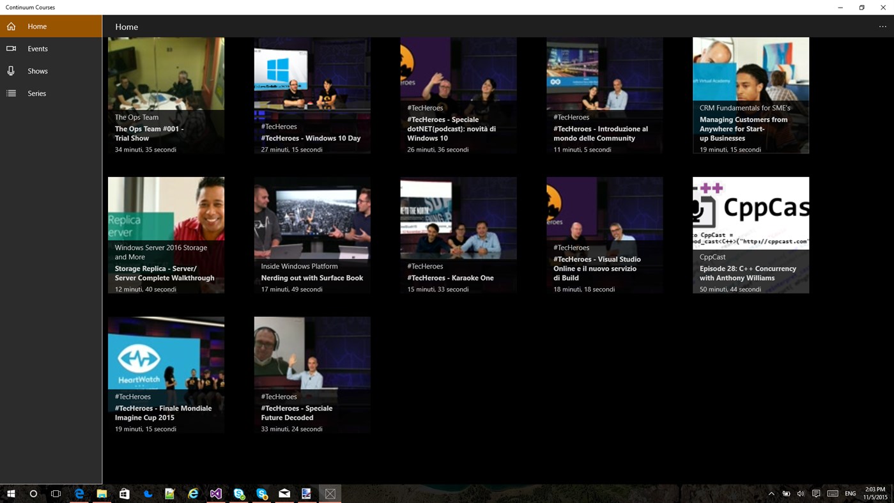Select #TecHeroes - Speciale Future Decoded
Viewport: 894px width, 503px height.
tap(312, 375)
